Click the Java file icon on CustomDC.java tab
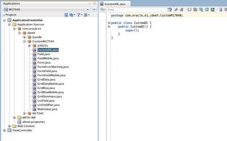Screen dimensions: 227x141 pos(102,4)
